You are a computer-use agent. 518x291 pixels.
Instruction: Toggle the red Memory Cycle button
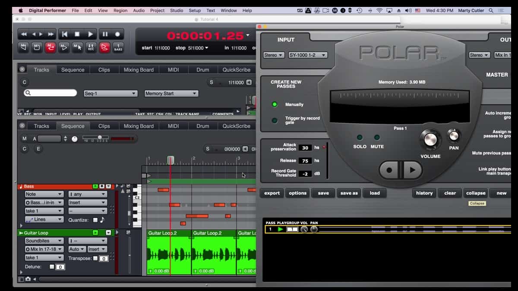pos(51,47)
